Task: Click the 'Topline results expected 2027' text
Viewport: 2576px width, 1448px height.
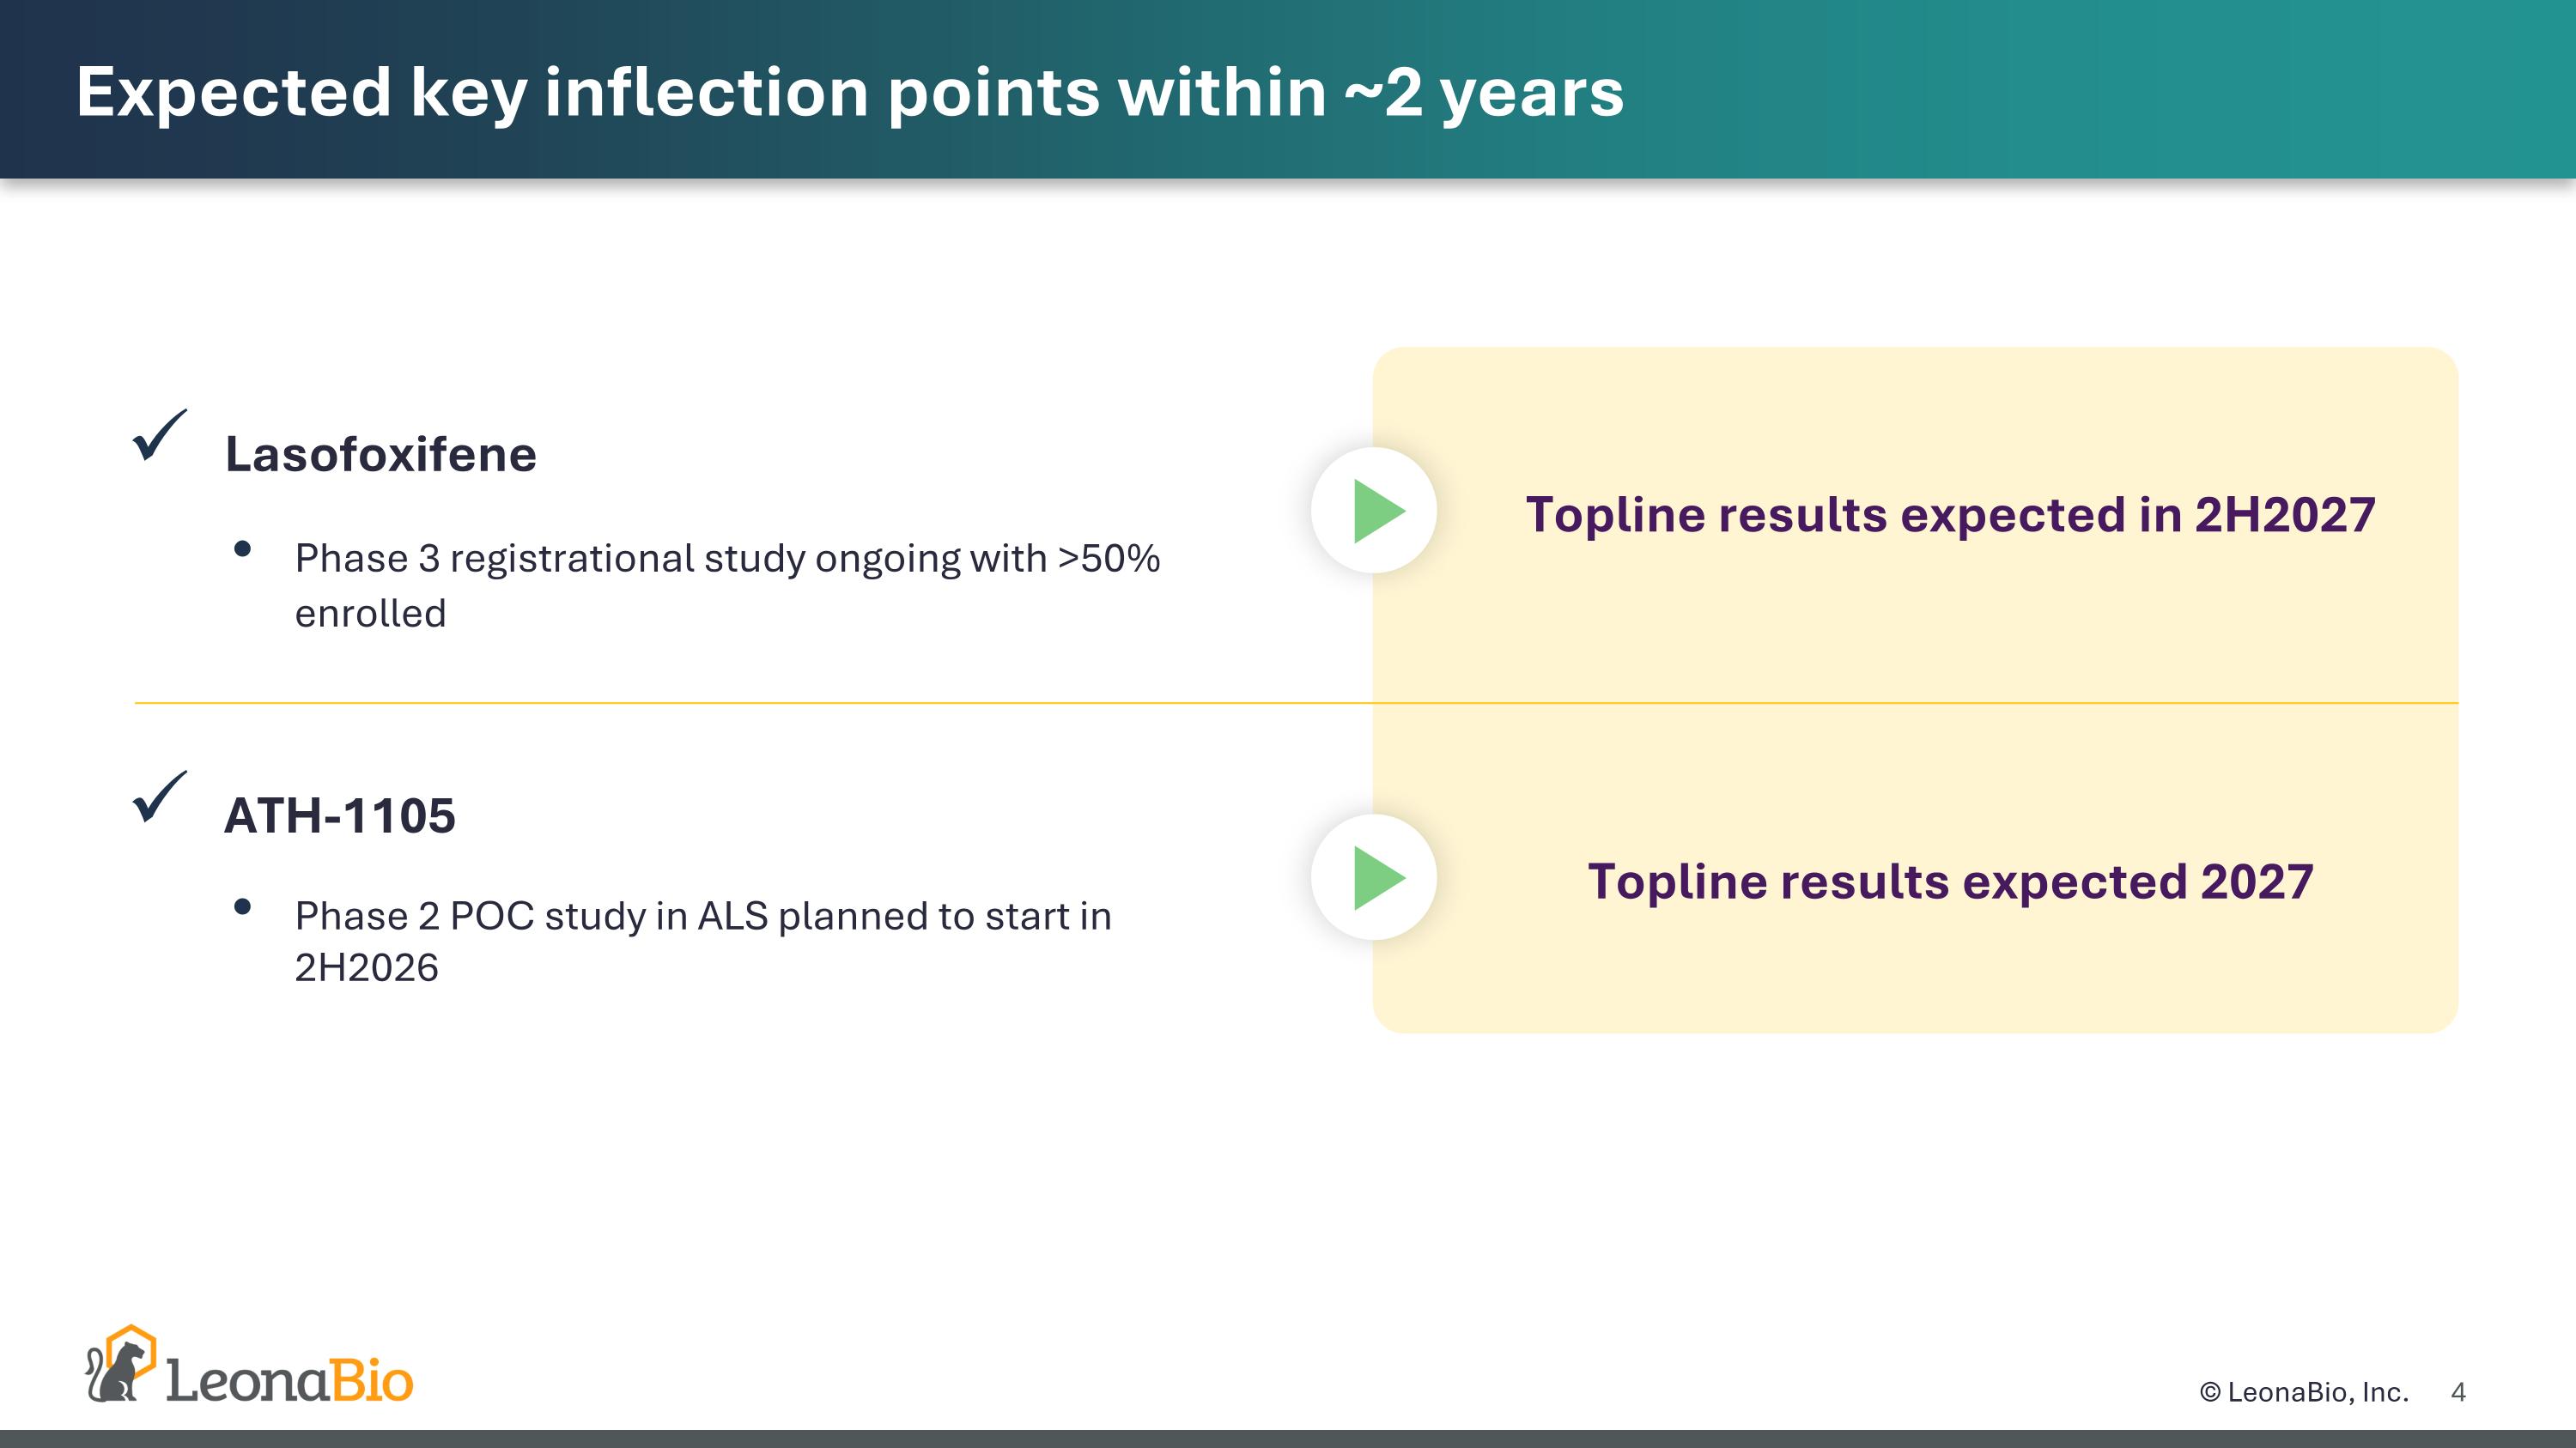Action: (1950, 882)
